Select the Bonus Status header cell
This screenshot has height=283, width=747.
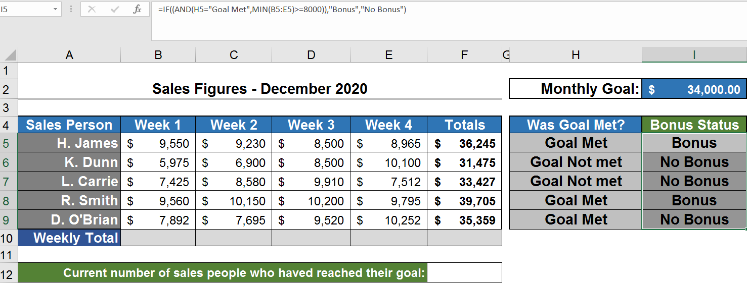[x=694, y=125]
